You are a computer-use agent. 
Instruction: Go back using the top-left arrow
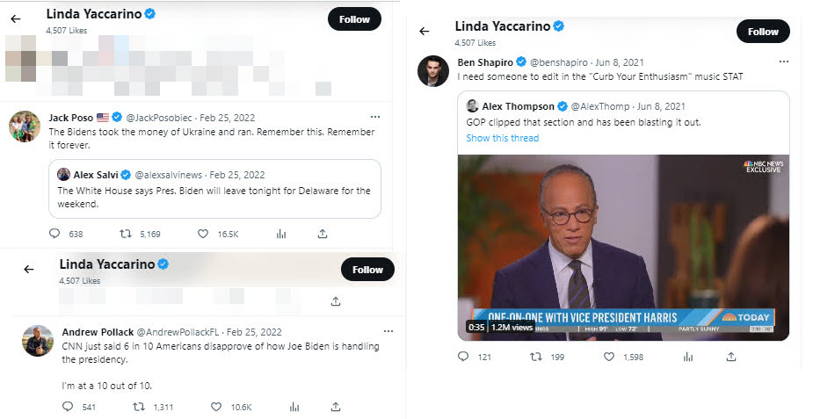[16, 18]
